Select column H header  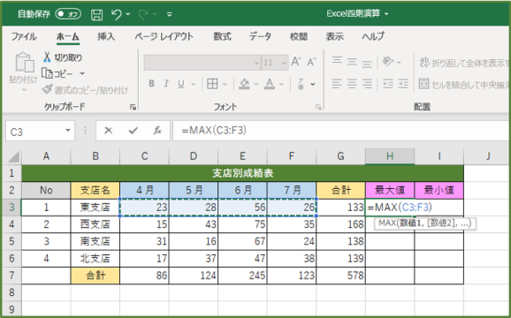(x=390, y=156)
